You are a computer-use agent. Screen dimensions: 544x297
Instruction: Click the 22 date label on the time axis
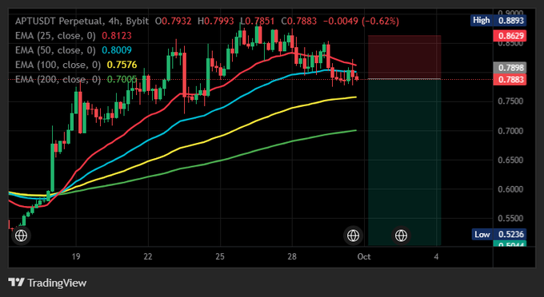click(x=148, y=256)
